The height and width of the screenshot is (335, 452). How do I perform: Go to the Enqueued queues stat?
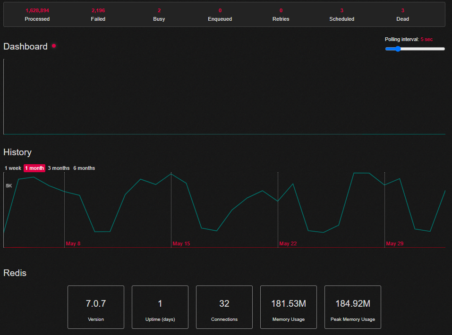tap(220, 15)
